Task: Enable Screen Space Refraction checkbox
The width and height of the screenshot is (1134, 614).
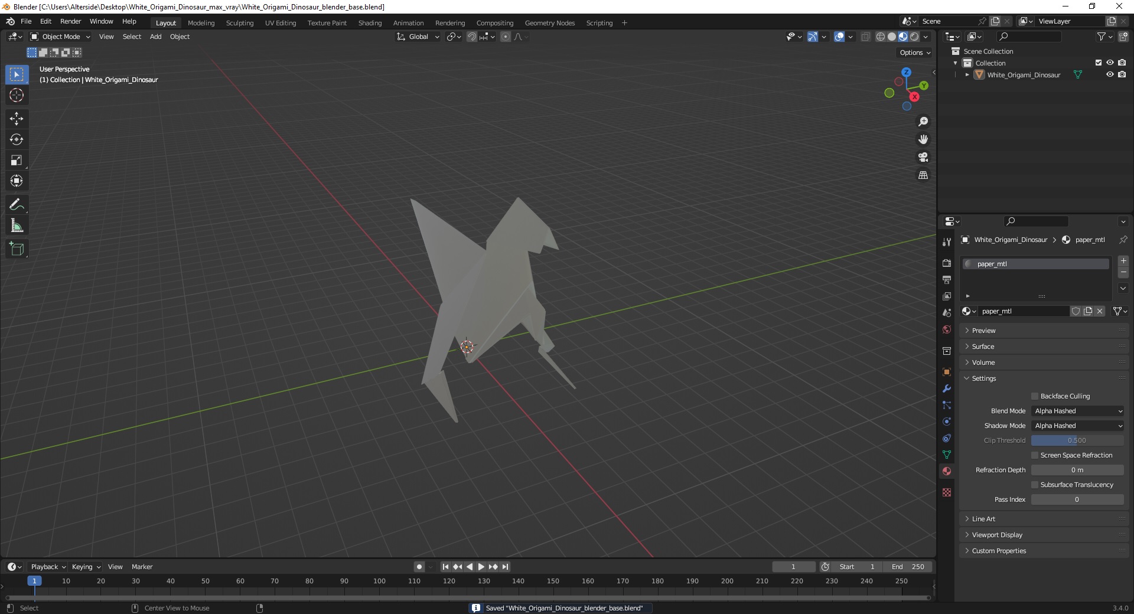Action: [1035, 455]
